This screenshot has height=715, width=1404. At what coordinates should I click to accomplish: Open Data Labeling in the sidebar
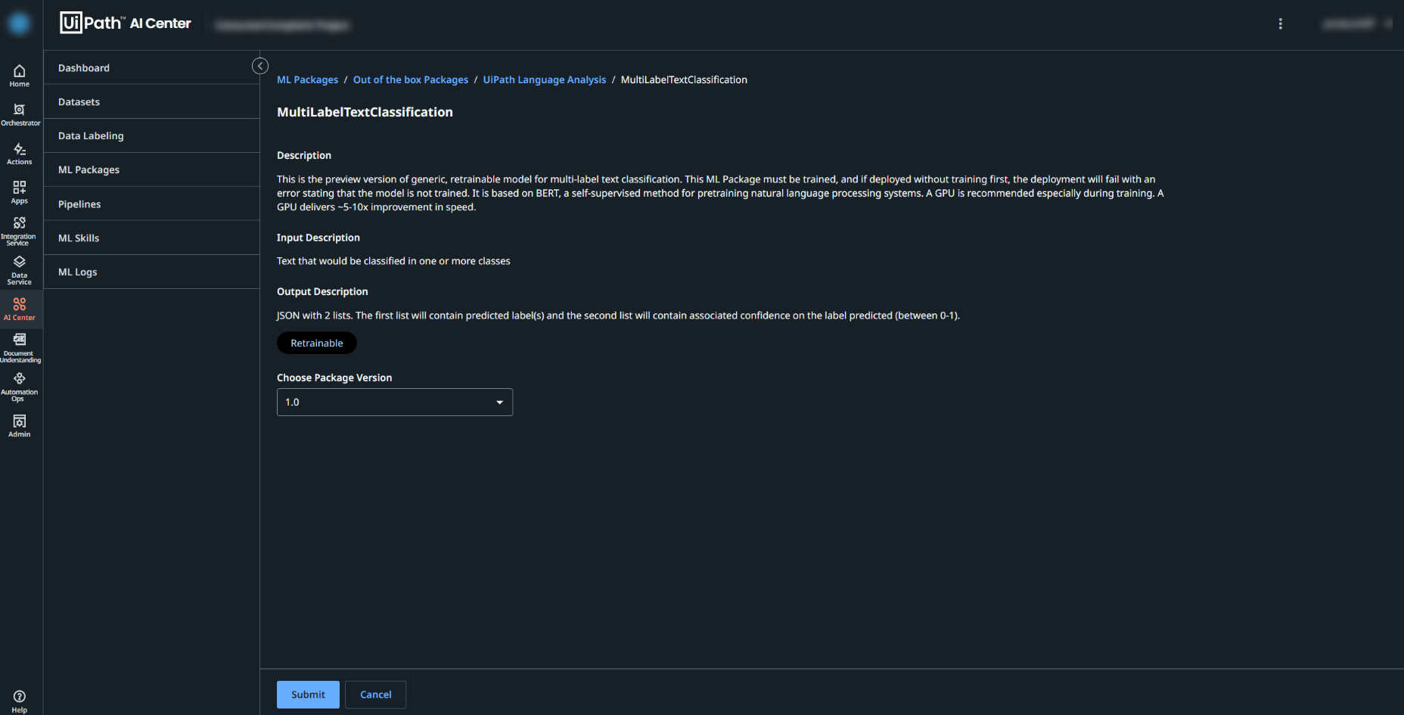tap(151, 135)
